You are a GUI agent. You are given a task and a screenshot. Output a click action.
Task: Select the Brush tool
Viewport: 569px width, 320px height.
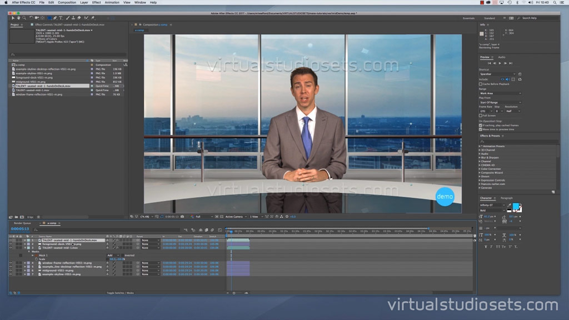67,18
